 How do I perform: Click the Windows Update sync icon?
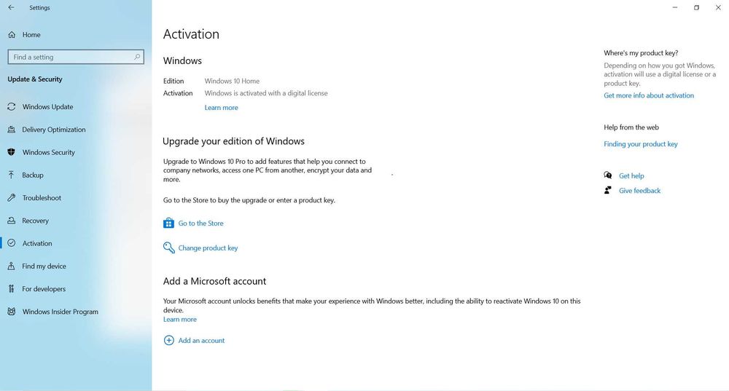coord(12,107)
